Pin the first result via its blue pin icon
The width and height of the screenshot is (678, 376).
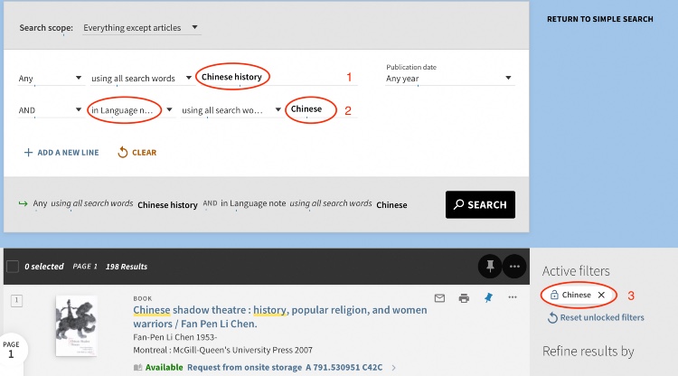click(488, 297)
